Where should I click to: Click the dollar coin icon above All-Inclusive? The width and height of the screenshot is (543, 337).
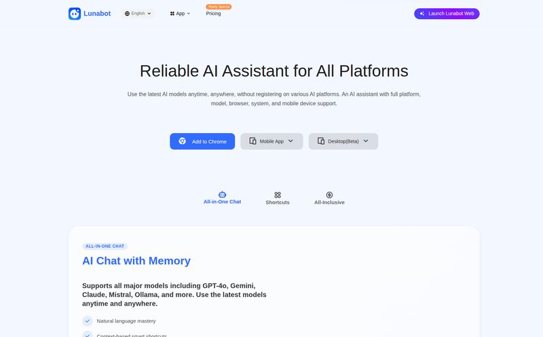pyautogui.click(x=329, y=195)
